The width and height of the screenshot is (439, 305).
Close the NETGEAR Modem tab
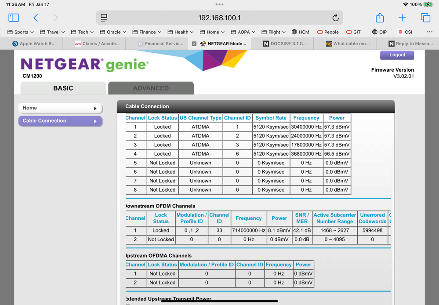pos(194,44)
